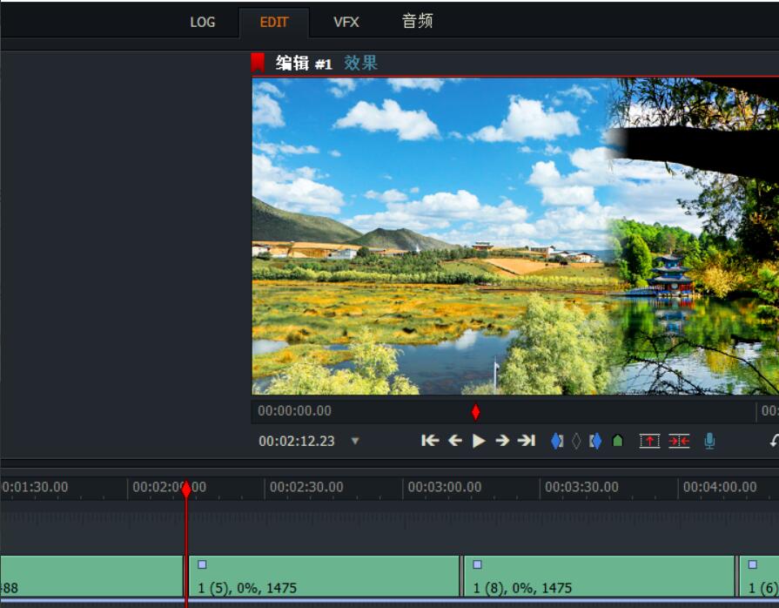Image resolution: width=779 pixels, height=608 pixels.
Task: Switch to the LOG tab
Action: tap(202, 22)
